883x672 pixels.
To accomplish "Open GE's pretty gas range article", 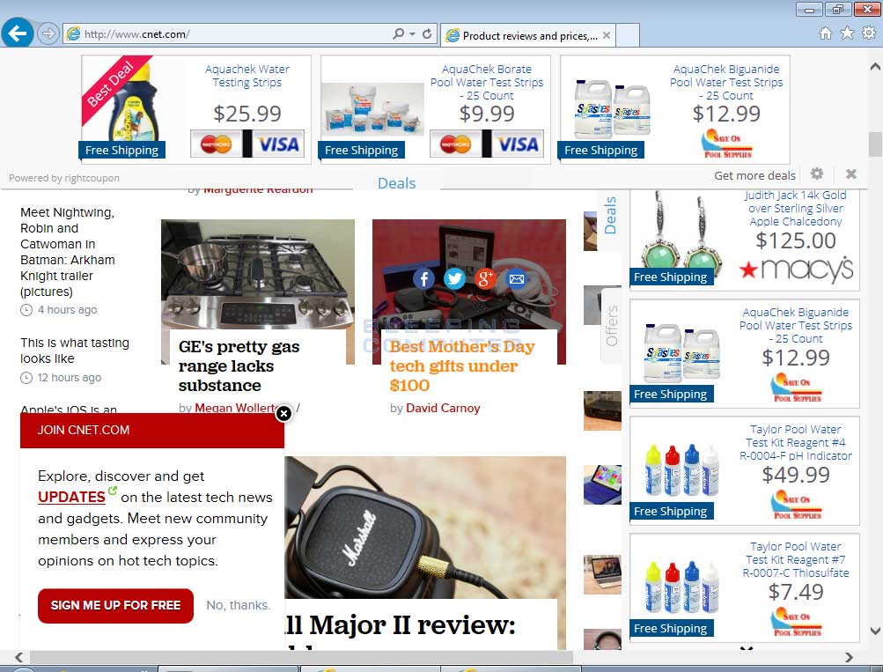I will (239, 366).
